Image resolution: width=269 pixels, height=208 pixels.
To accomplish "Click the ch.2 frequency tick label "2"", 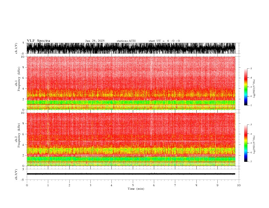I will [x=23, y=155].
